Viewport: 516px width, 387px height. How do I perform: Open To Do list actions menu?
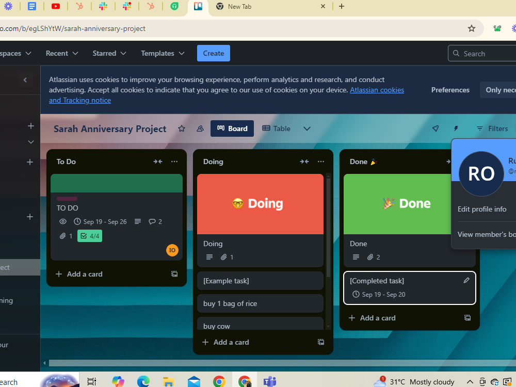[174, 162]
